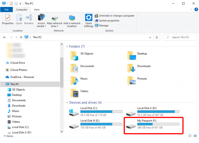Viewport: 199px width, 143px height.
Task: Select My Passport (F:) drive
Action: [x=153, y=124]
